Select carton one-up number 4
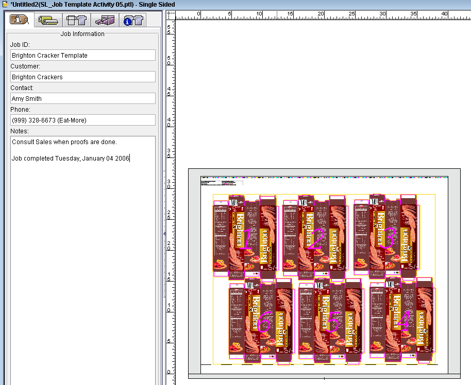This screenshot has height=385, width=471. tap(402, 320)
